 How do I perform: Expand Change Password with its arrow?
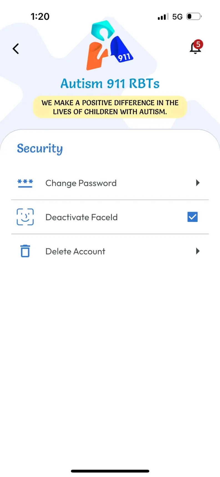coord(198,183)
